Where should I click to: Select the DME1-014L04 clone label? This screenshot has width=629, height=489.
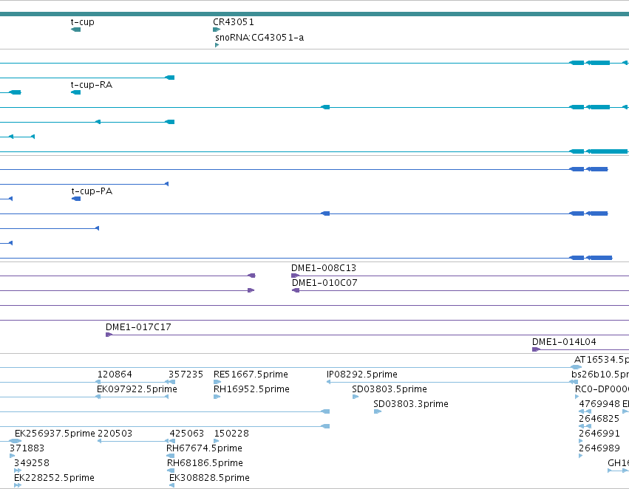click(564, 342)
